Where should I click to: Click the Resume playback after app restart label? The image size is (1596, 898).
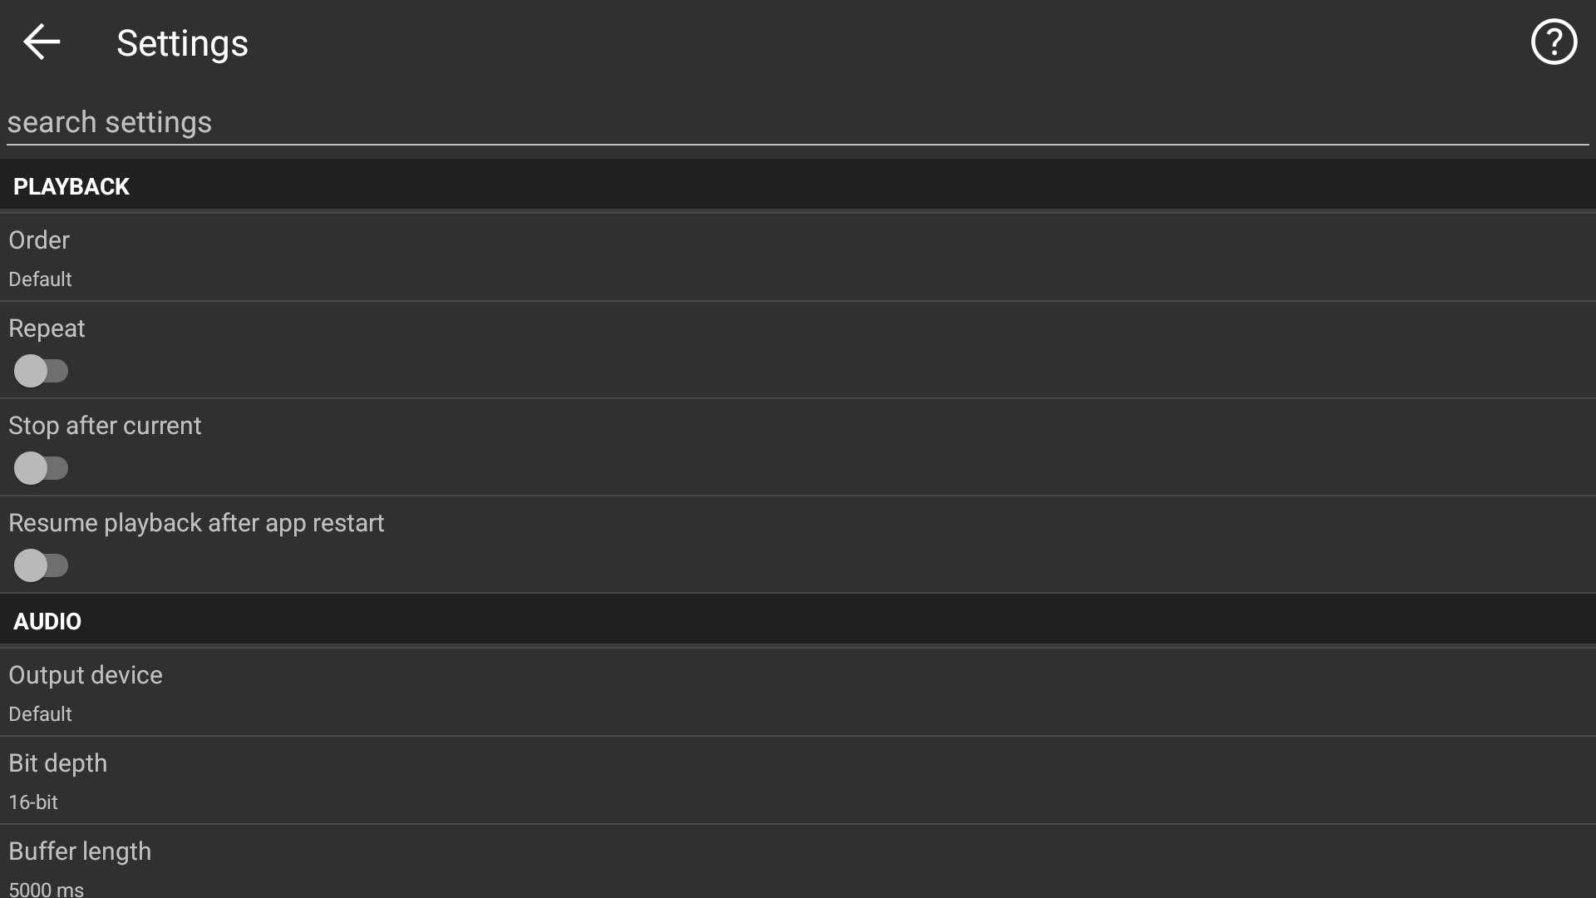pyautogui.click(x=196, y=523)
